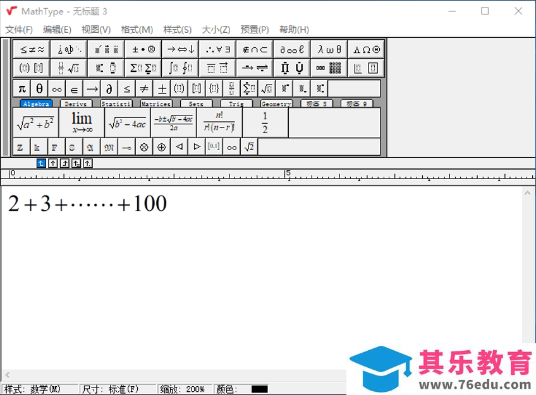536x395 pixels.
Task: Open the lowercase Greek letters palette (λωθ)
Action: pos(329,49)
